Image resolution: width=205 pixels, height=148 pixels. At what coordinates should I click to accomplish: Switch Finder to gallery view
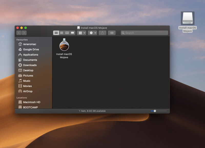click(x=73, y=33)
